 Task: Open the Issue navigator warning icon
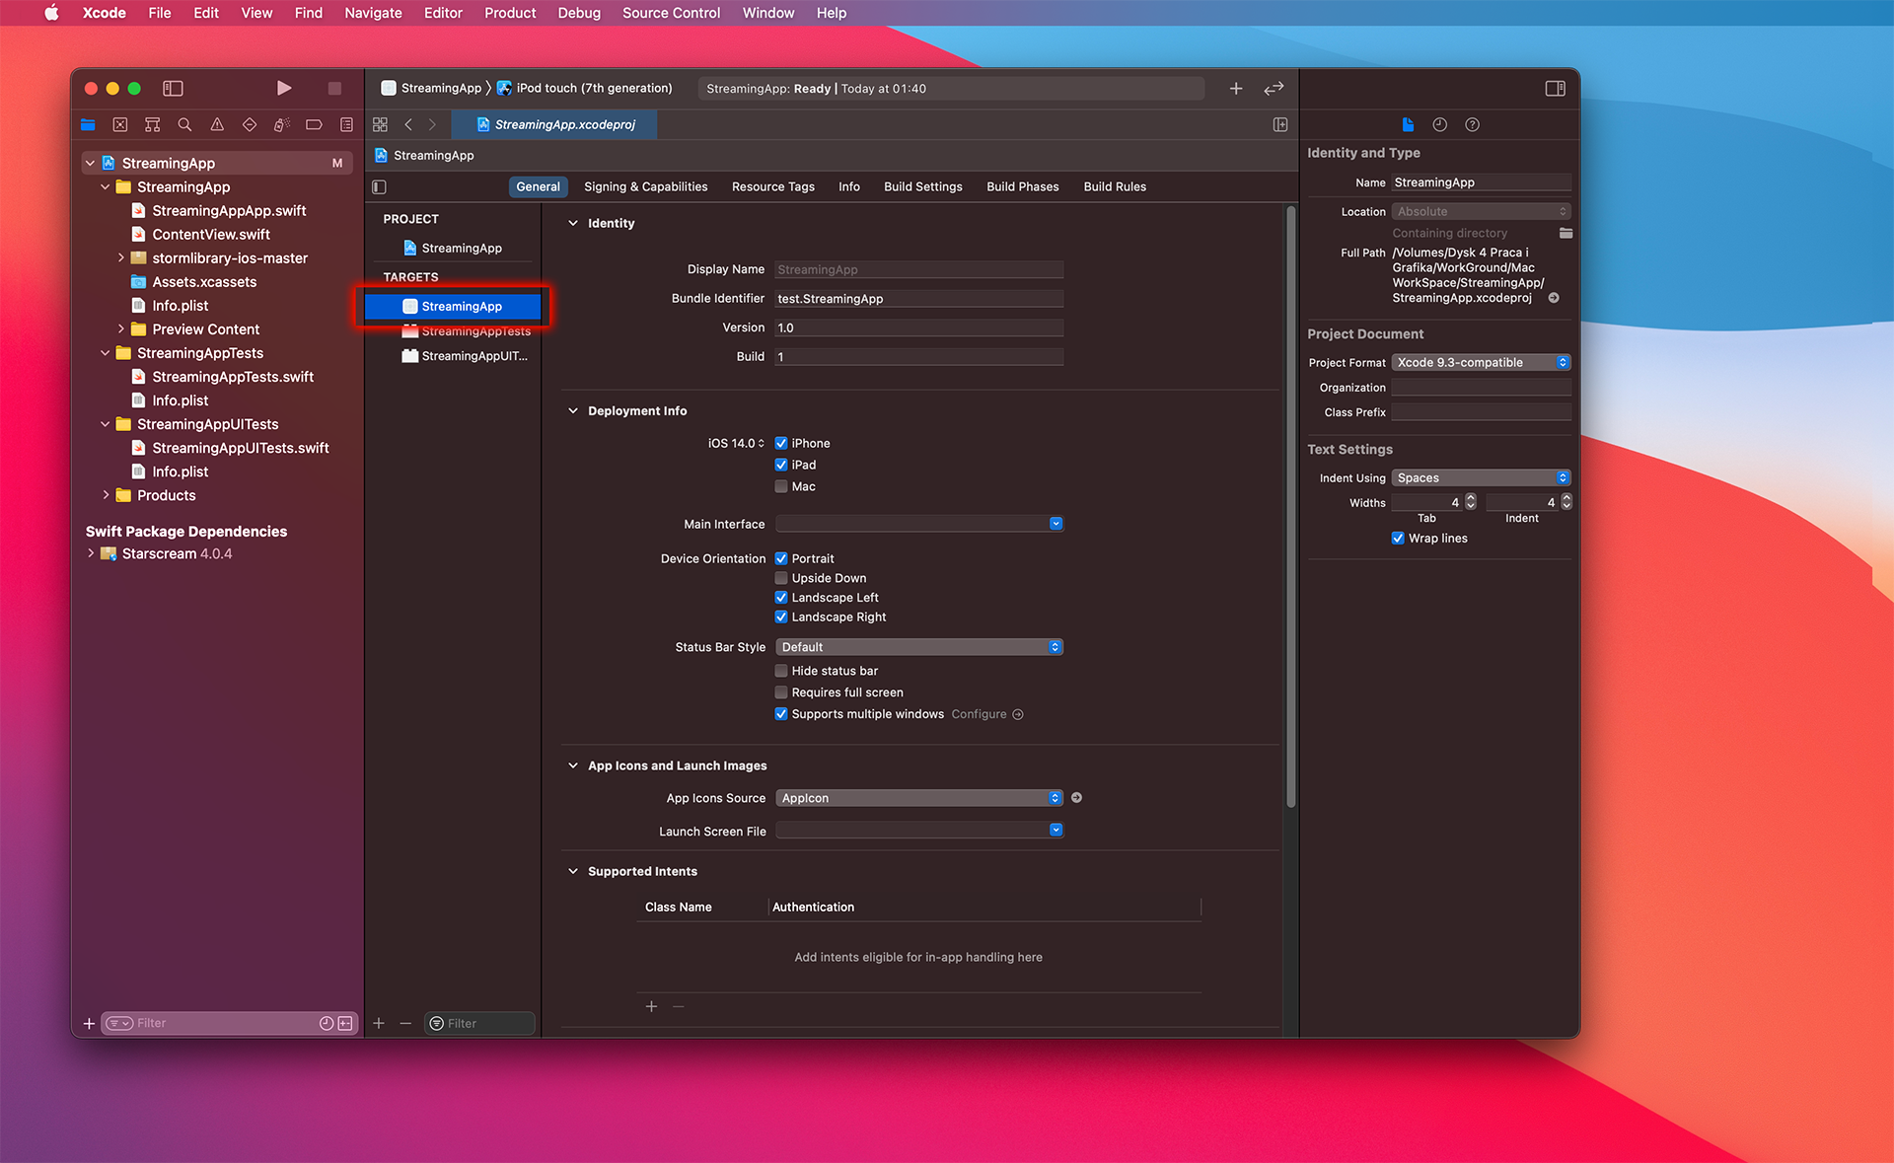tap(217, 124)
